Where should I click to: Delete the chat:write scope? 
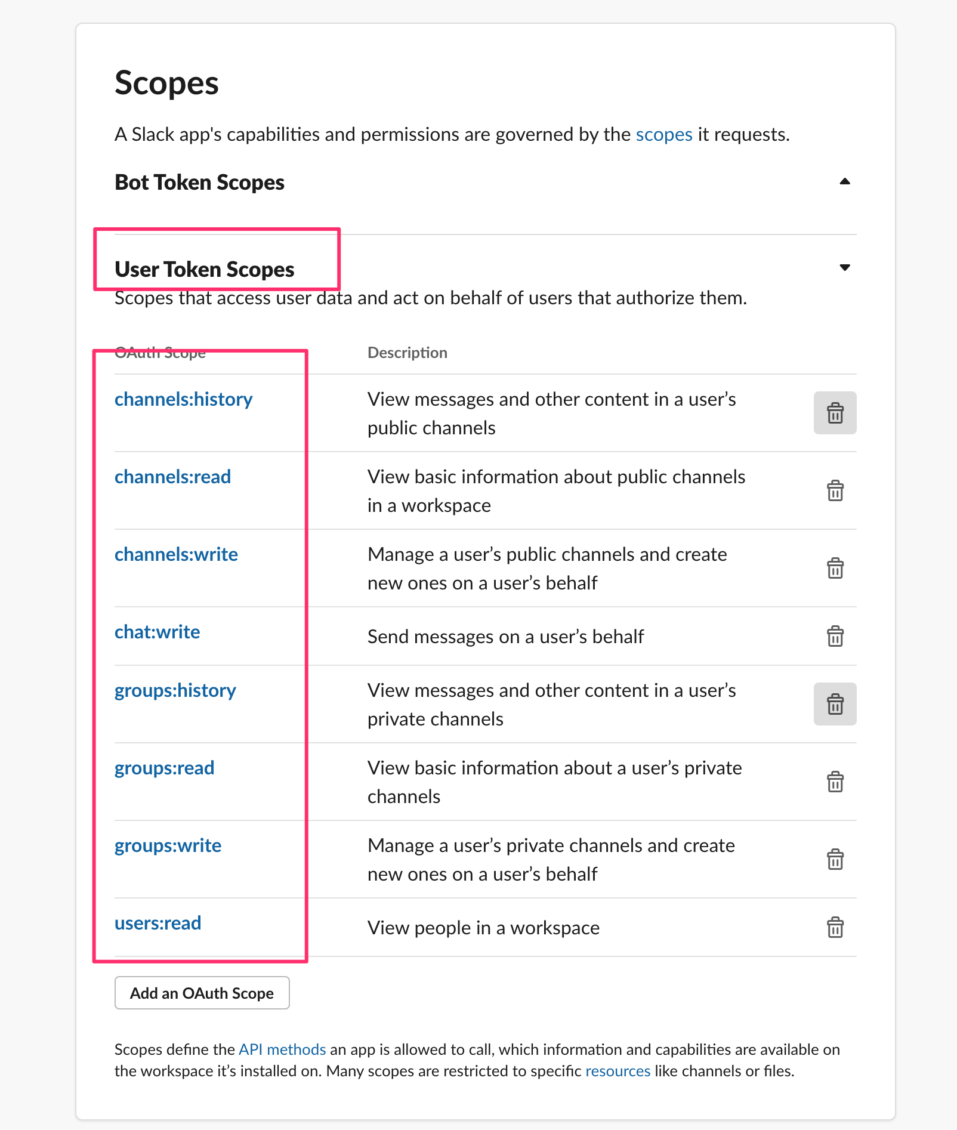835,636
